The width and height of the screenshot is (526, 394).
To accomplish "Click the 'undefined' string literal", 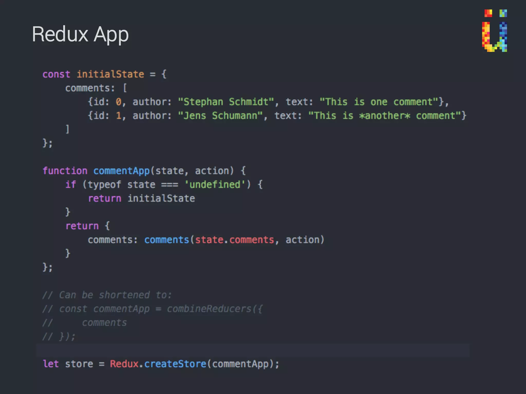I will click(x=215, y=185).
